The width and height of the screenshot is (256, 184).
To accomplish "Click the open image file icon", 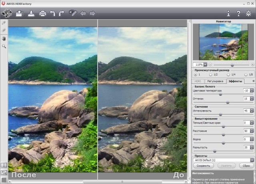I will tap(19, 14).
